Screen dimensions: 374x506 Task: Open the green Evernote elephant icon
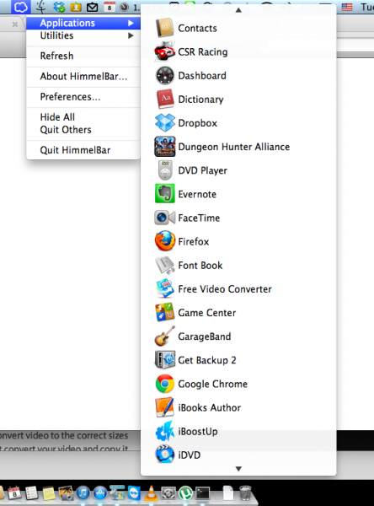165,194
